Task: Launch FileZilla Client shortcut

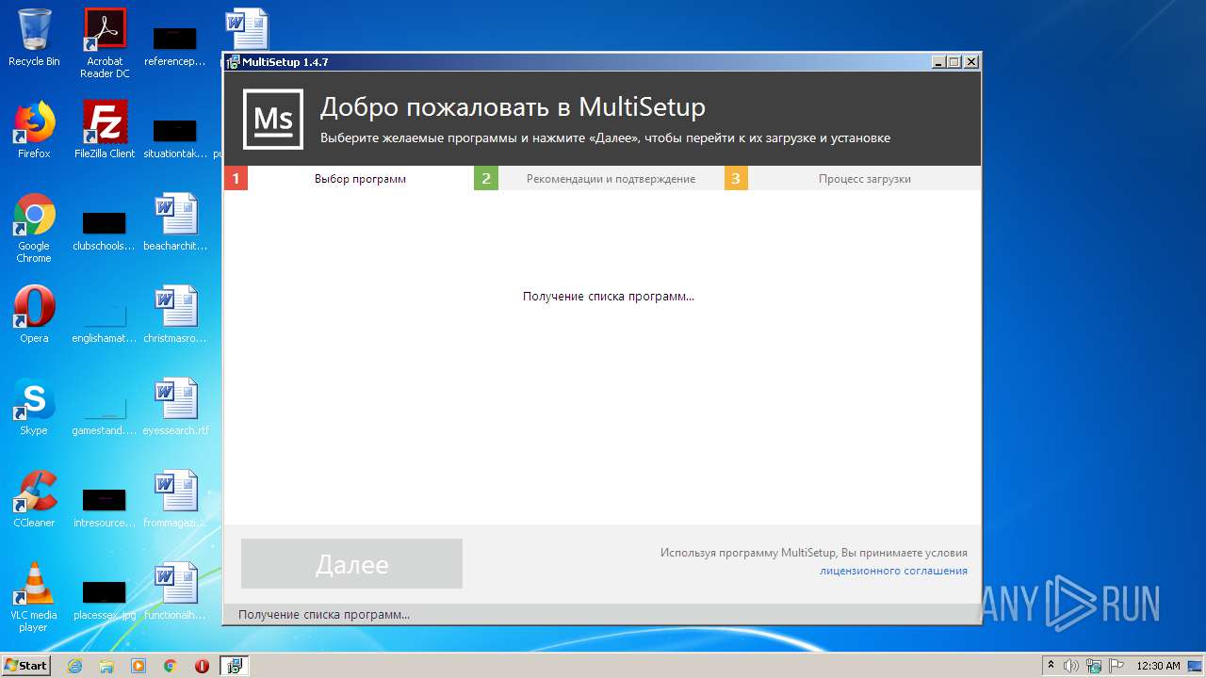Action: (105, 130)
